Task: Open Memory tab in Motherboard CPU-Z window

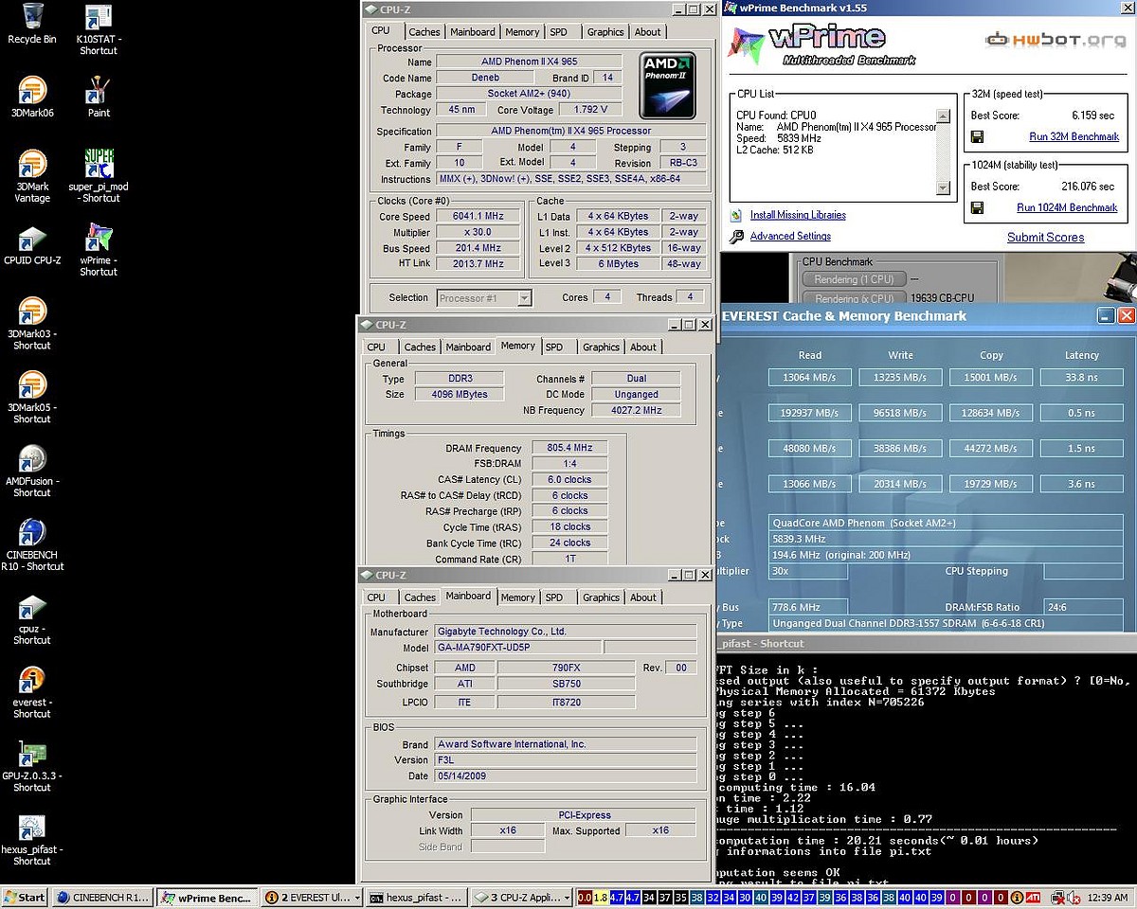Action: 517,598
